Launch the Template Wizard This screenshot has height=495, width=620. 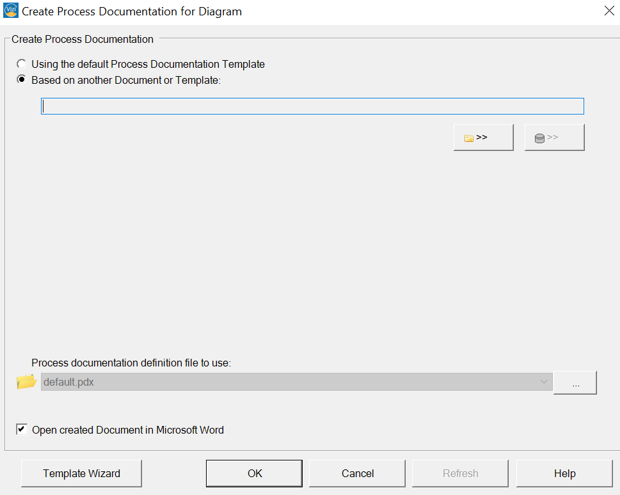[81, 473]
